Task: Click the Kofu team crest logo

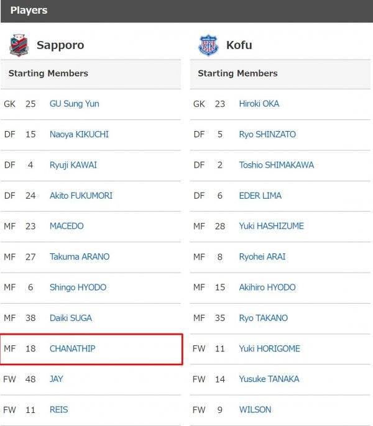Action: 208,45
